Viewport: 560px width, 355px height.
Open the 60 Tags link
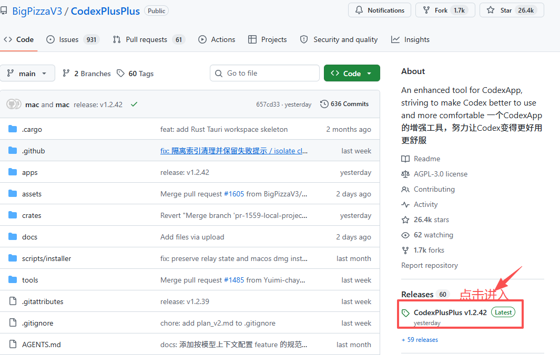[135, 74]
